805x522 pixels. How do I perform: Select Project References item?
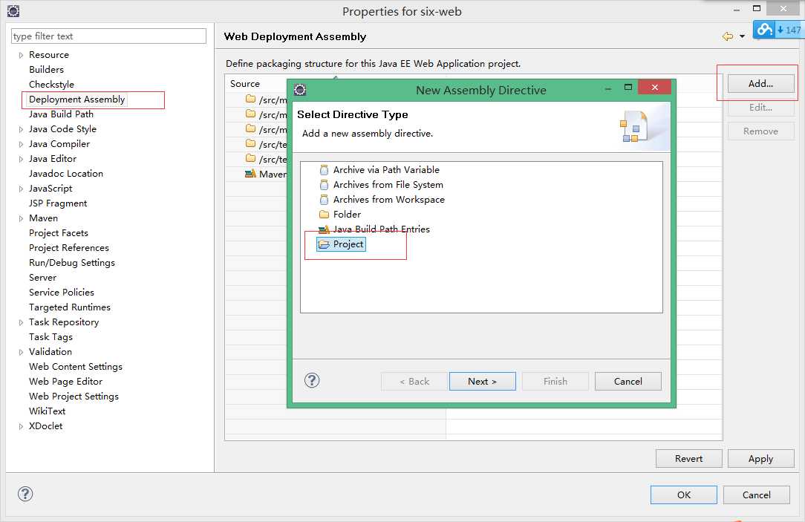coord(69,248)
